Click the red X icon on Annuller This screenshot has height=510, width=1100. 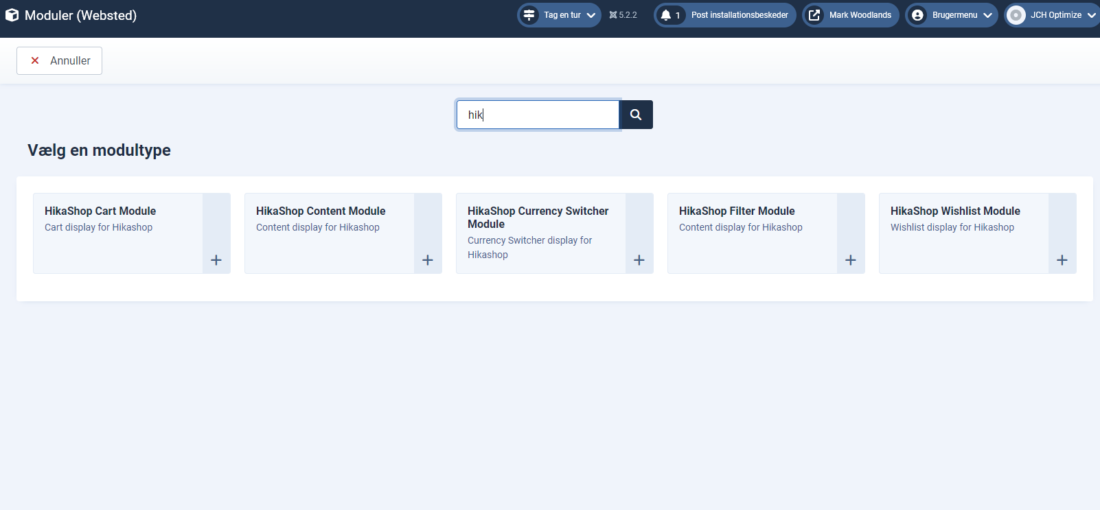point(35,60)
